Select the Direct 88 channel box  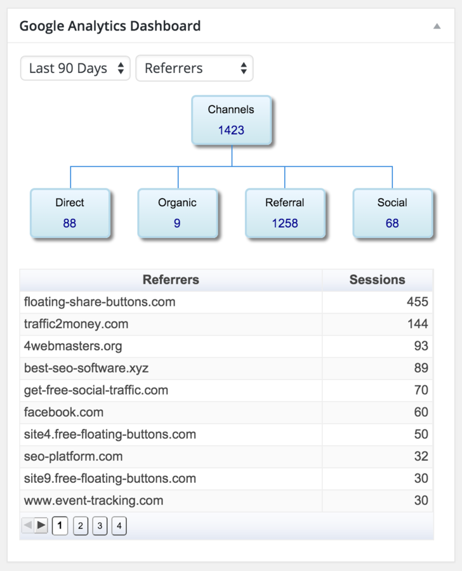pos(70,213)
